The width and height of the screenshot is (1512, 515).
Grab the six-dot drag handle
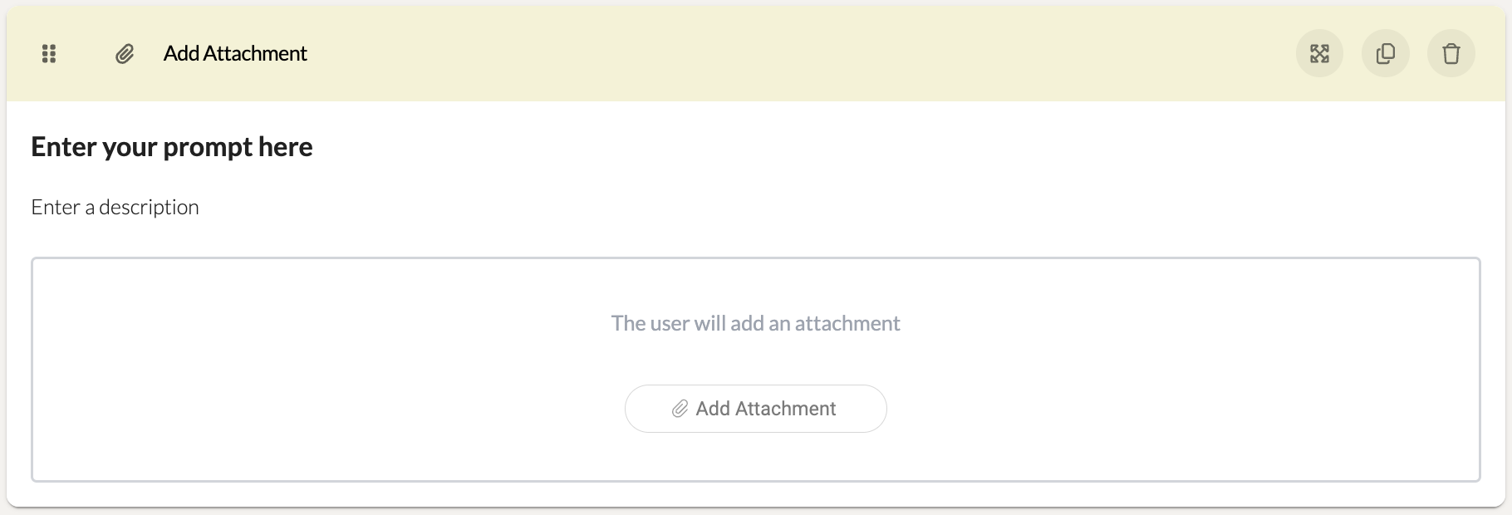pos(49,54)
